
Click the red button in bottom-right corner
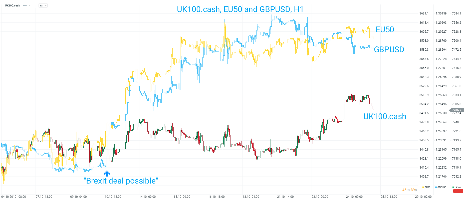pos(458,191)
